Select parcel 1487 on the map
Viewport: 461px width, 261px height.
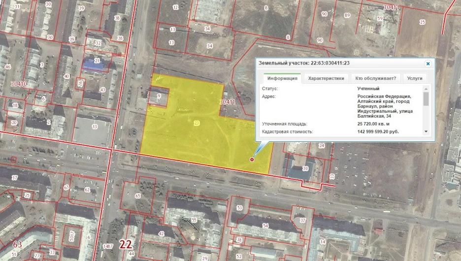(x=108, y=246)
